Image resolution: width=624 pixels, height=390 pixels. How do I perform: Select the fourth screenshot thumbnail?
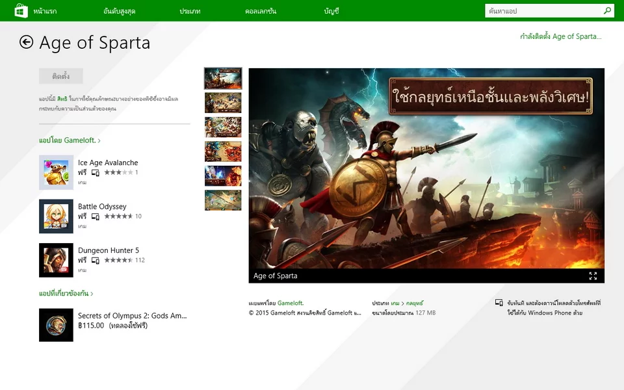223,151
